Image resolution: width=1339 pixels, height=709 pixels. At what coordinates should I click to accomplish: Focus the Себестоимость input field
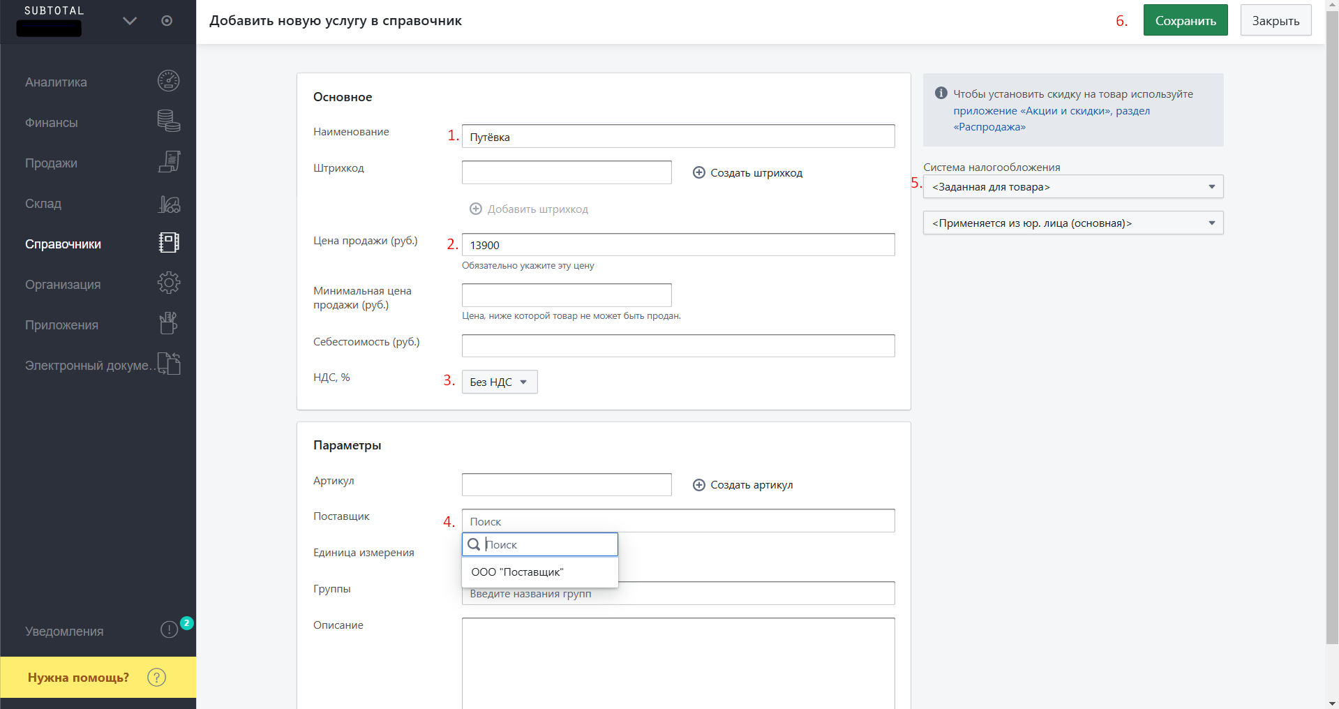point(678,345)
